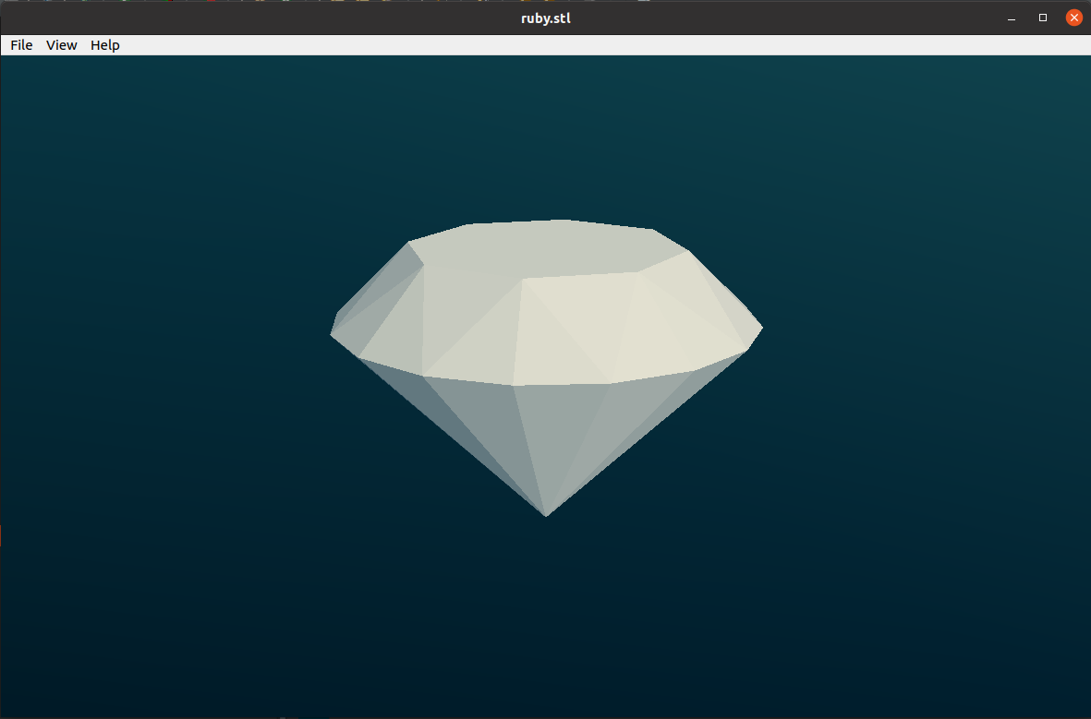Image resolution: width=1091 pixels, height=719 pixels.
Task: Click the ruby.stl title text
Action: [x=545, y=18]
